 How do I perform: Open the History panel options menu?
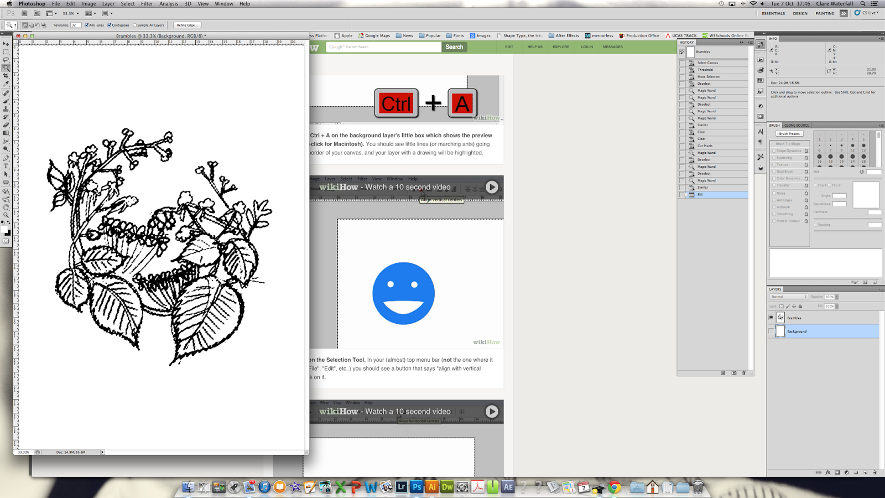click(750, 42)
